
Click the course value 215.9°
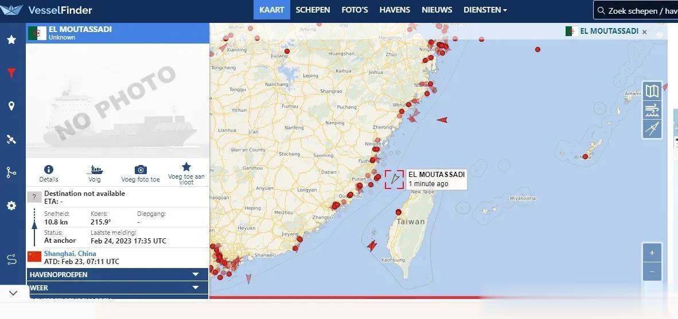[101, 222]
